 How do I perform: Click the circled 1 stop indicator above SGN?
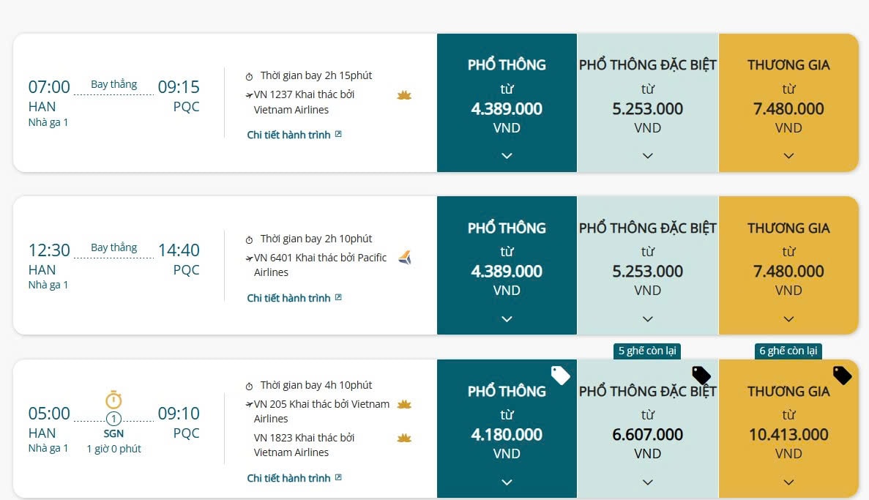coord(113,419)
